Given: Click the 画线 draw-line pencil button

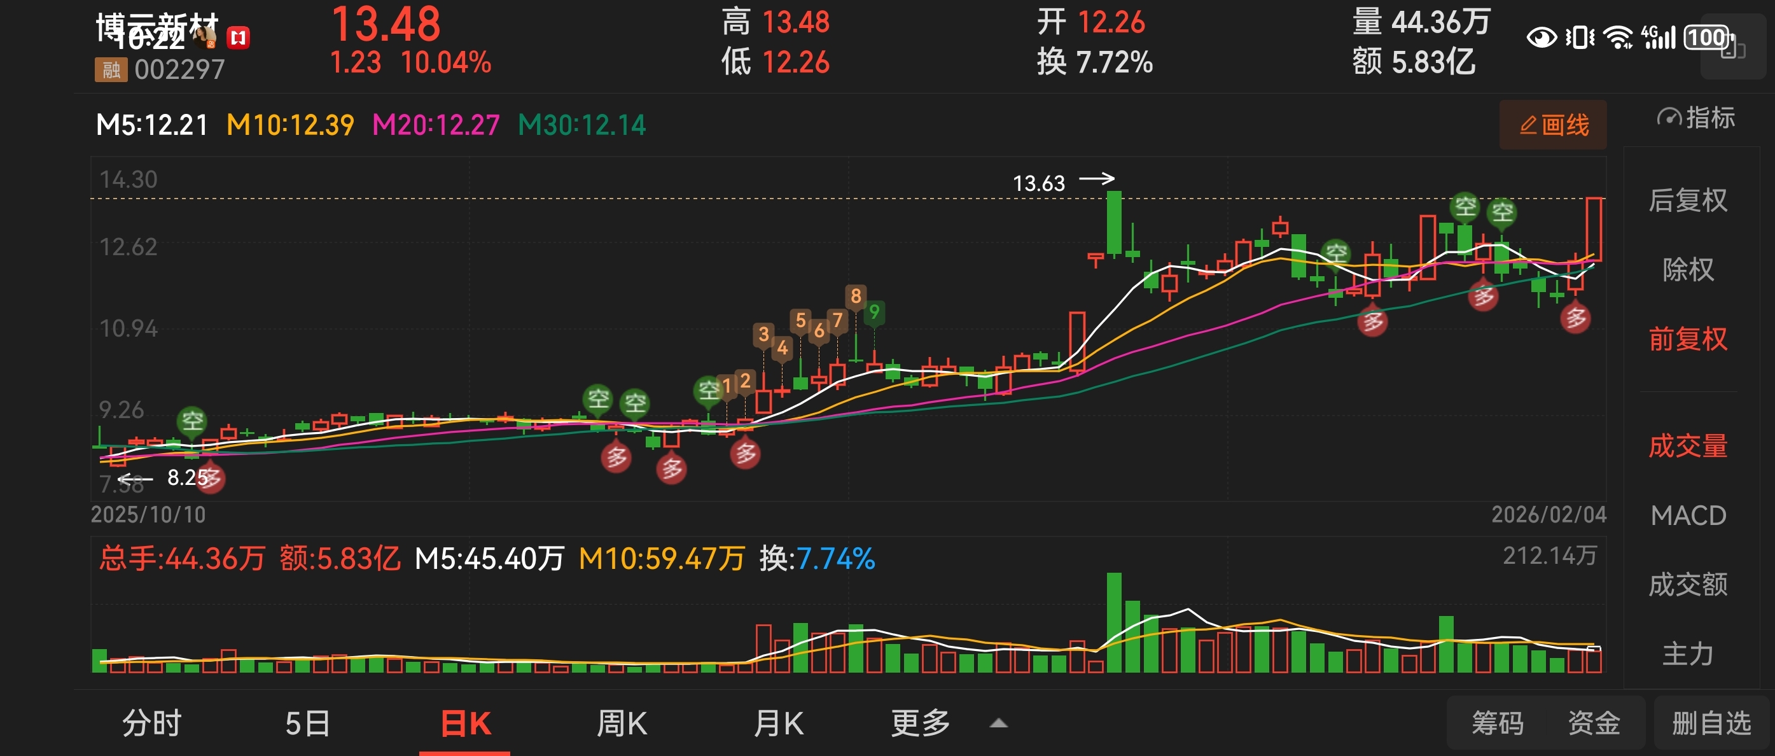Looking at the screenshot, I should click(1552, 125).
